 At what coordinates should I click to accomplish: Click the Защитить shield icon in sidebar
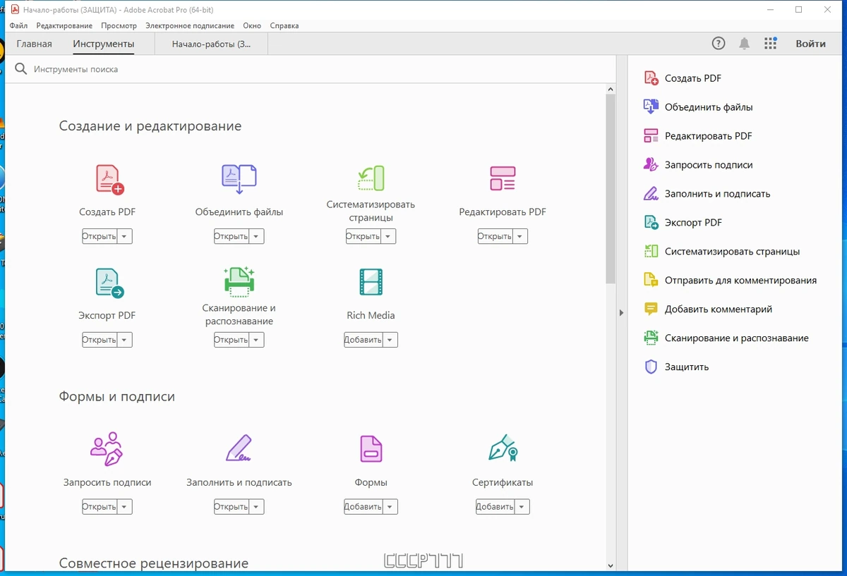point(651,367)
